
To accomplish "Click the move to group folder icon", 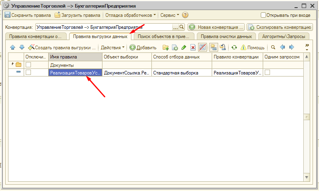I will tap(223, 47).
